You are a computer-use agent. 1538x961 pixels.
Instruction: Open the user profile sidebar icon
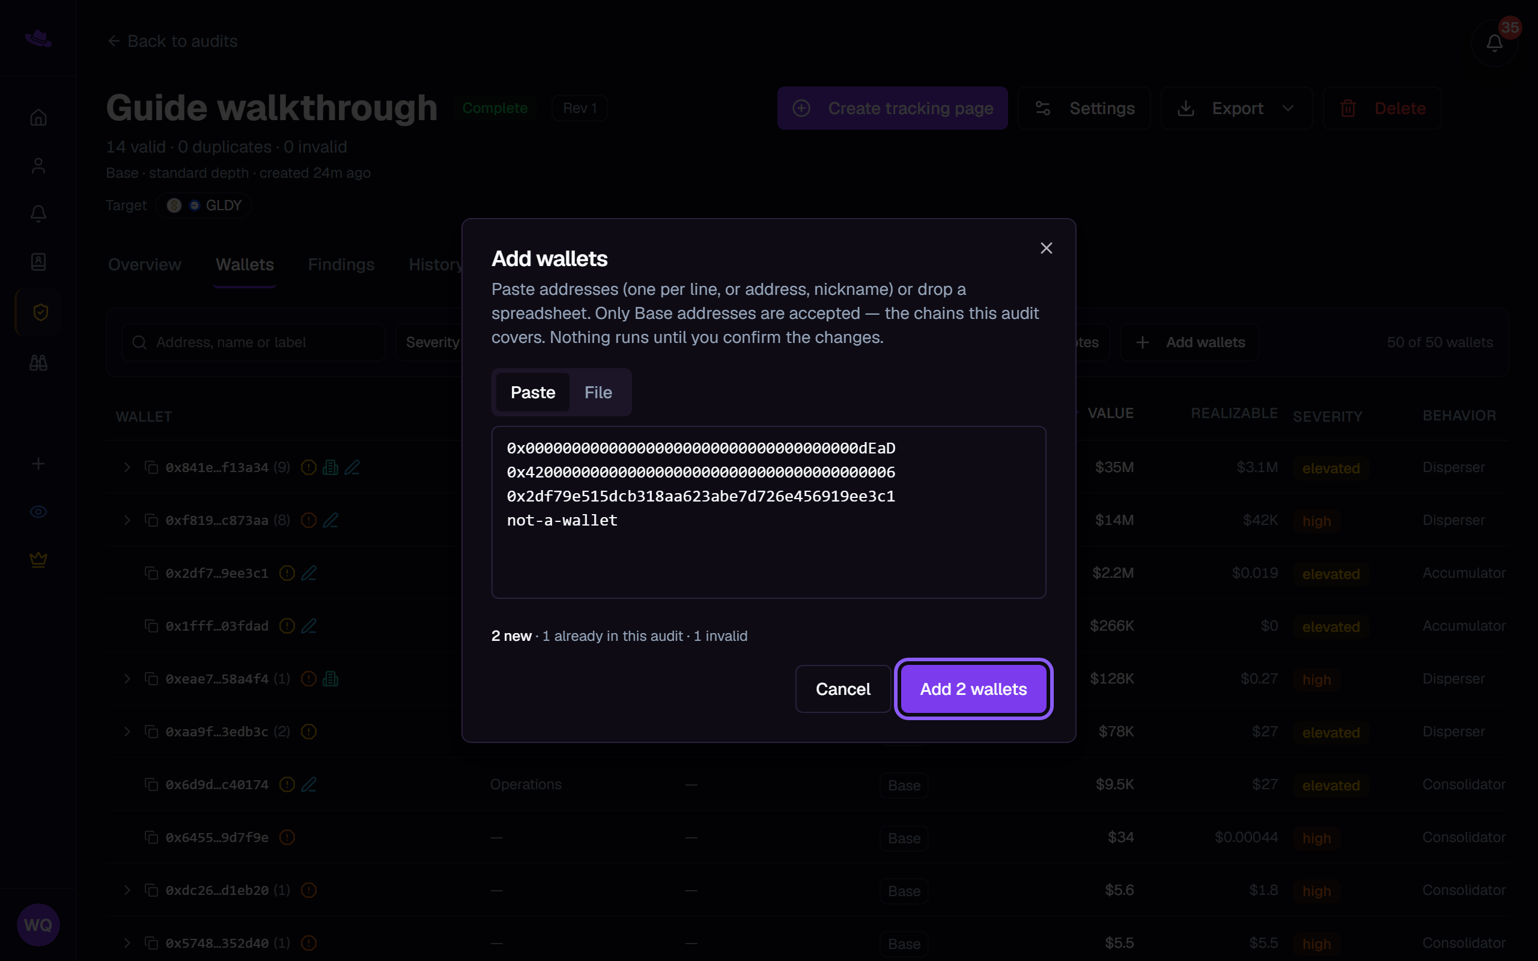(x=39, y=166)
